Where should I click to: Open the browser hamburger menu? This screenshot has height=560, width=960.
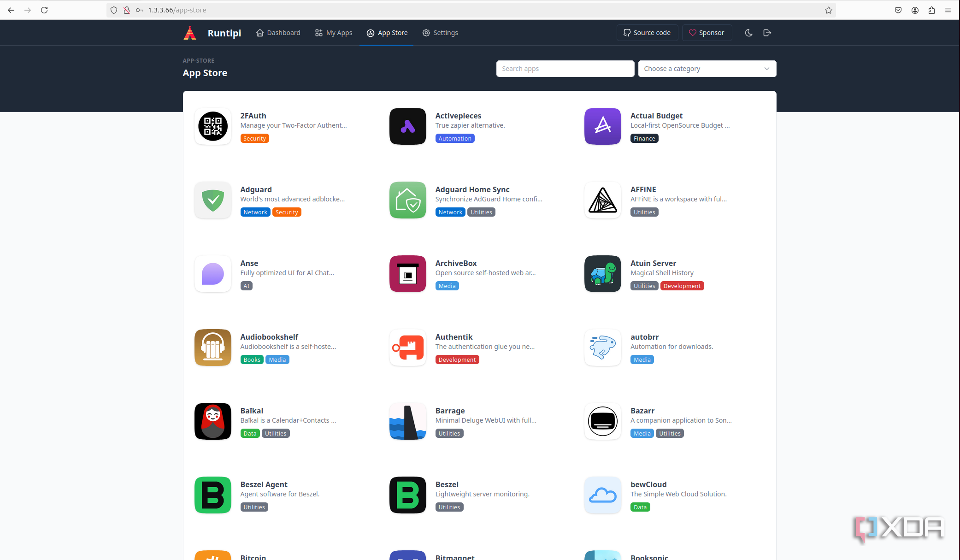948,10
